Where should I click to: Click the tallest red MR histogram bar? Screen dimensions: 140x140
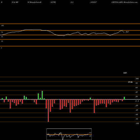coord(48,111)
